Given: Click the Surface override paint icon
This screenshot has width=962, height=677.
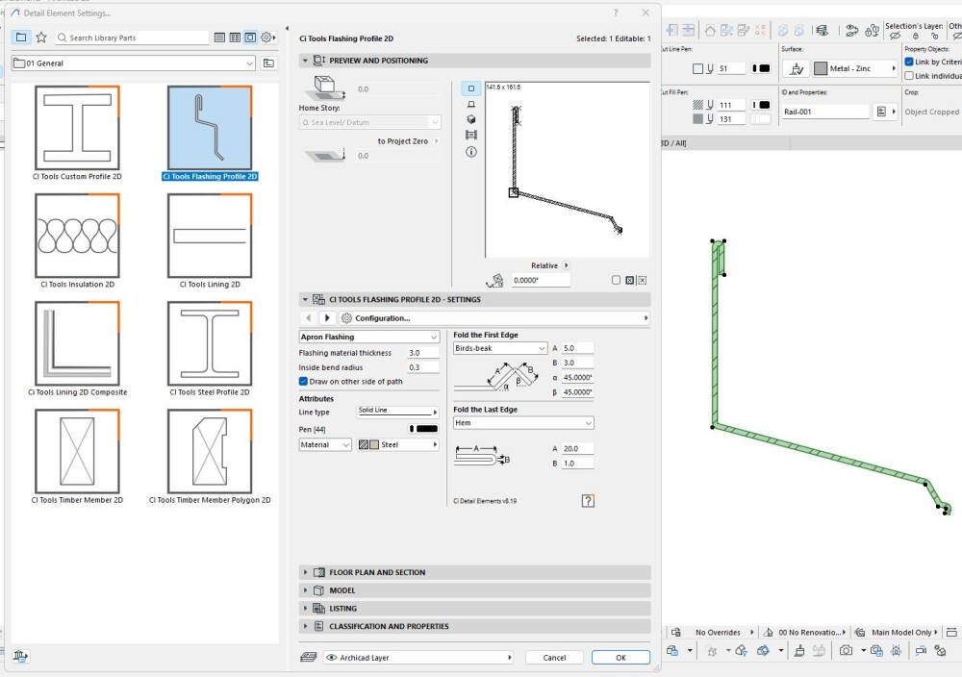Looking at the screenshot, I should pyautogui.click(x=796, y=69).
